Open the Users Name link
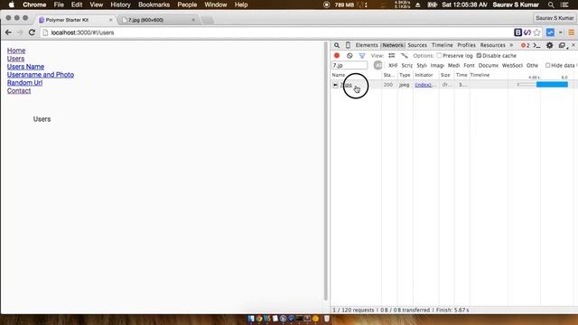578x325 pixels. [25, 67]
